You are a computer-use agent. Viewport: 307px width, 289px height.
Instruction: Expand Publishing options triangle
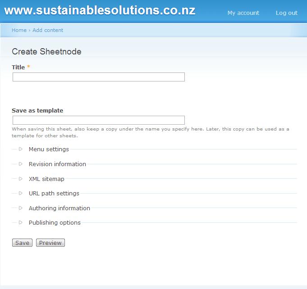click(x=21, y=222)
